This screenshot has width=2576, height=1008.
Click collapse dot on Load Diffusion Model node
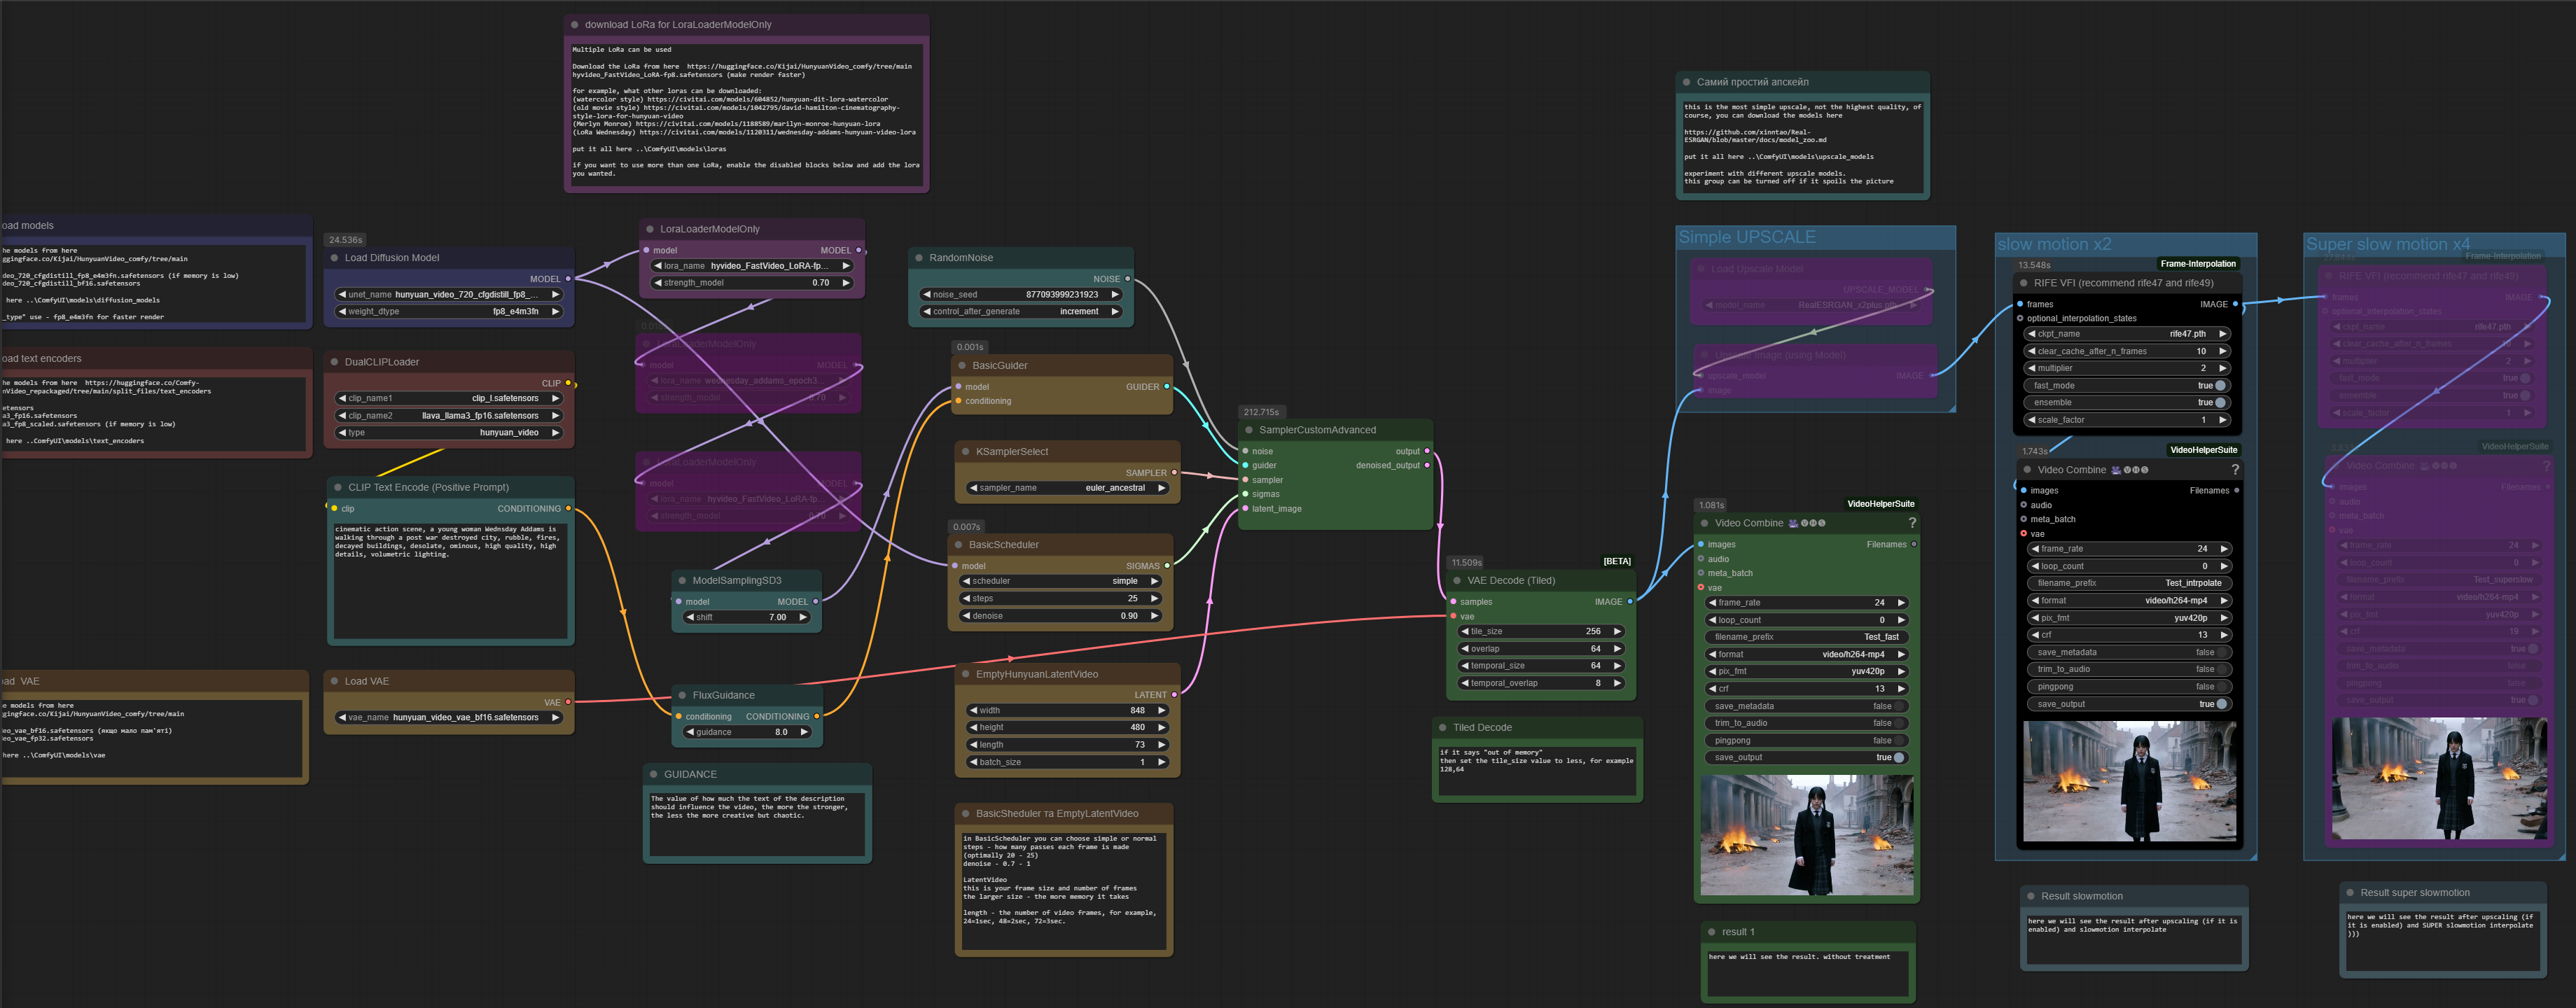pos(333,258)
